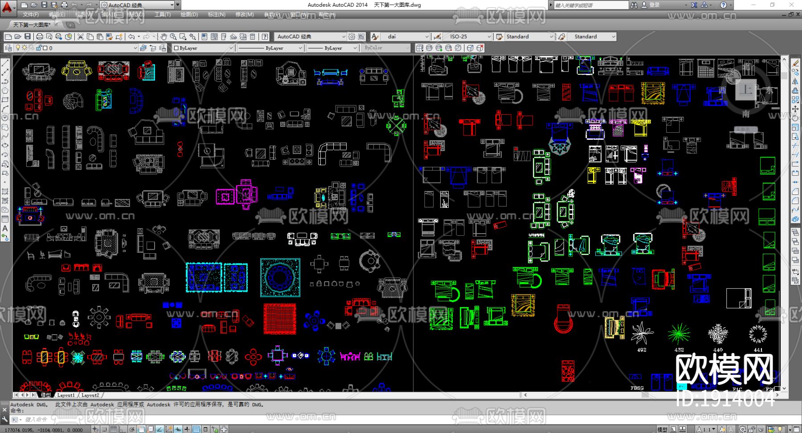
Task: Open the 标注(N) menu
Action: click(x=217, y=15)
